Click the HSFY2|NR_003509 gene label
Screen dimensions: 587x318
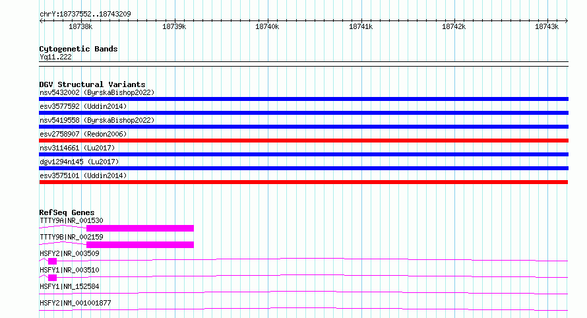(69, 253)
